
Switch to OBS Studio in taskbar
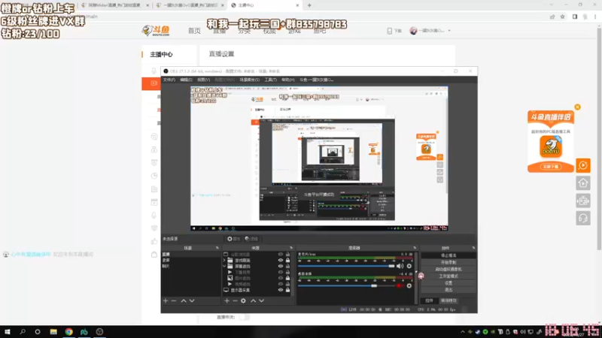pyautogui.click(x=99, y=332)
